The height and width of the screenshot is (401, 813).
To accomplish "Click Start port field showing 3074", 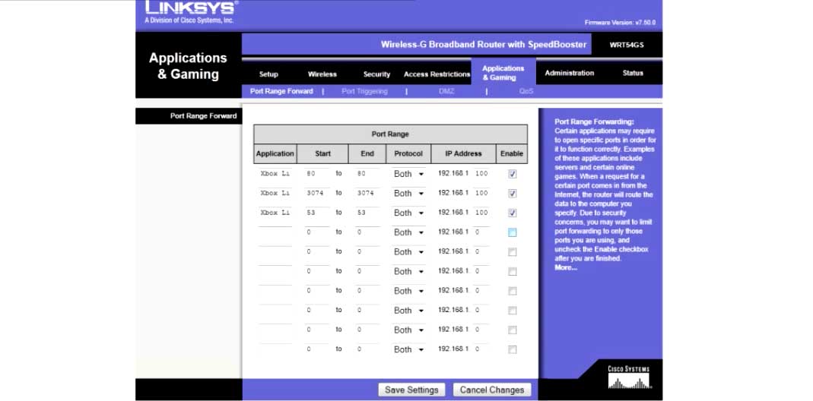I will 317,193.
